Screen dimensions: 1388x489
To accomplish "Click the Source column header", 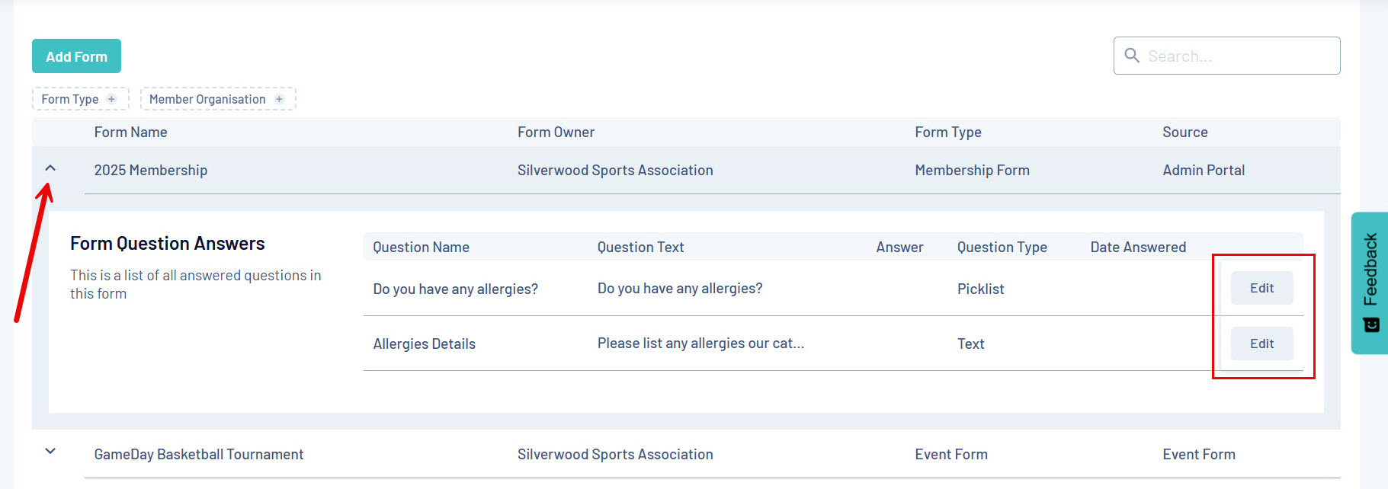I will [1184, 133].
